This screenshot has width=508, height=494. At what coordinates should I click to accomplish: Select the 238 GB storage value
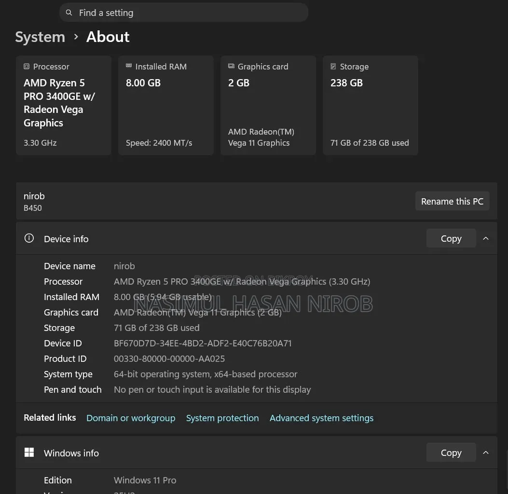click(x=346, y=83)
